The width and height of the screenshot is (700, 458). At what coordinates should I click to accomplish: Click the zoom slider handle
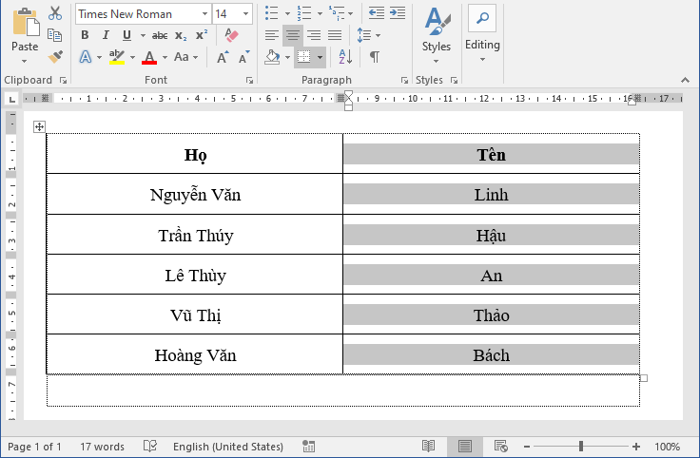581,447
